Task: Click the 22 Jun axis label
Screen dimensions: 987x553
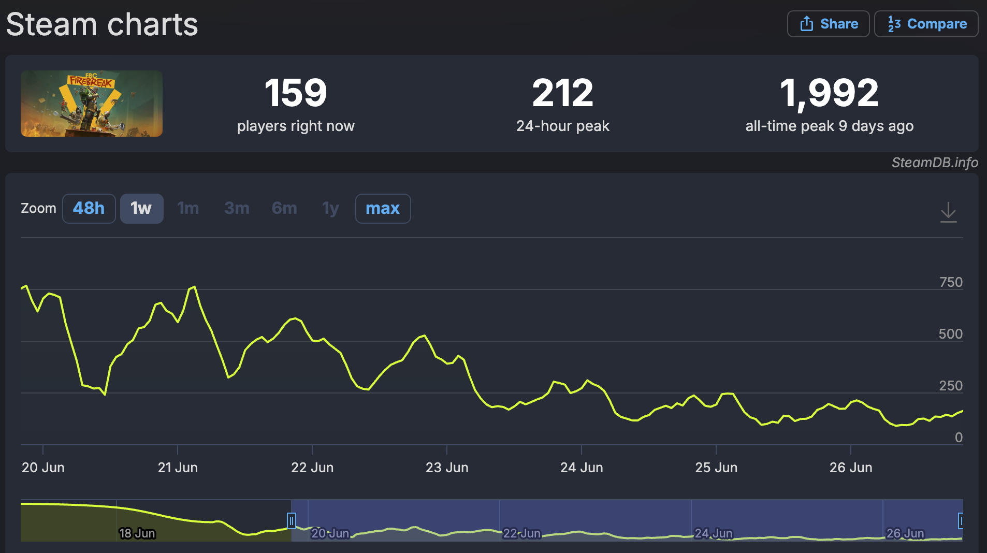Action: [312, 468]
